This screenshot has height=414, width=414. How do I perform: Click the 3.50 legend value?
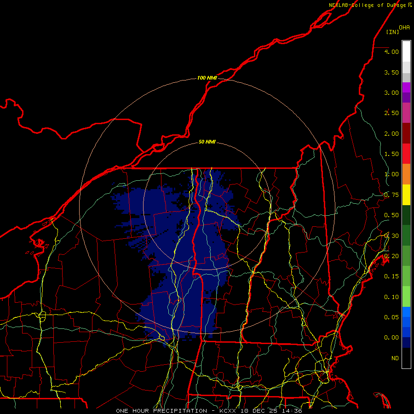pyautogui.click(x=391, y=72)
